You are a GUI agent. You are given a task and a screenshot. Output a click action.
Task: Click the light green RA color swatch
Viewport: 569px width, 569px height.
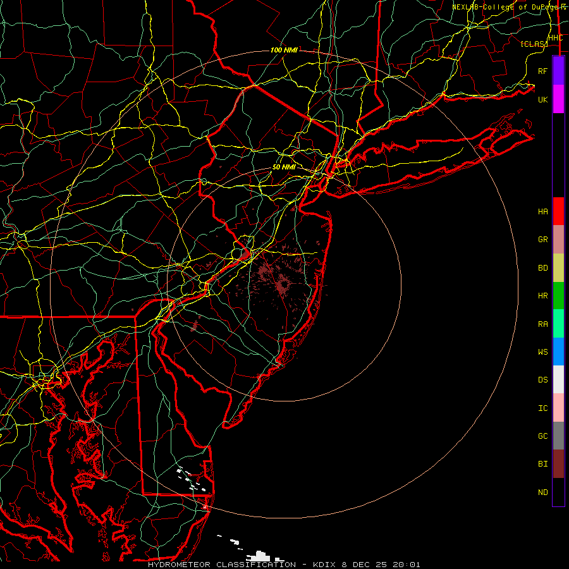pyautogui.click(x=558, y=324)
